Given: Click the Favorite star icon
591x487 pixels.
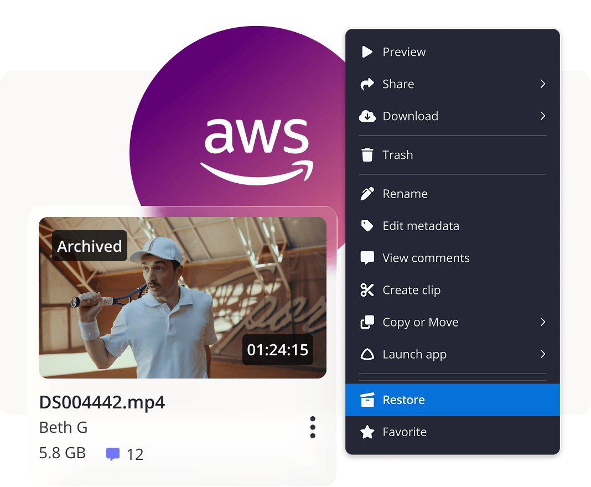Looking at the screenshot, I should click(x=367, y=432).
